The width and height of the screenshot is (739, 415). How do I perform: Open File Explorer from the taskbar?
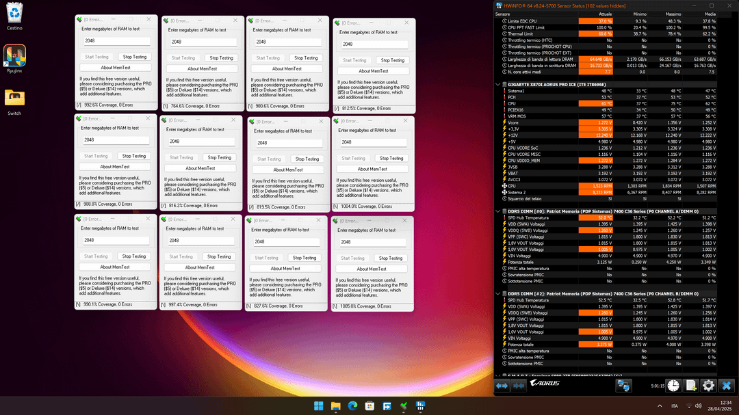point(335,406)
